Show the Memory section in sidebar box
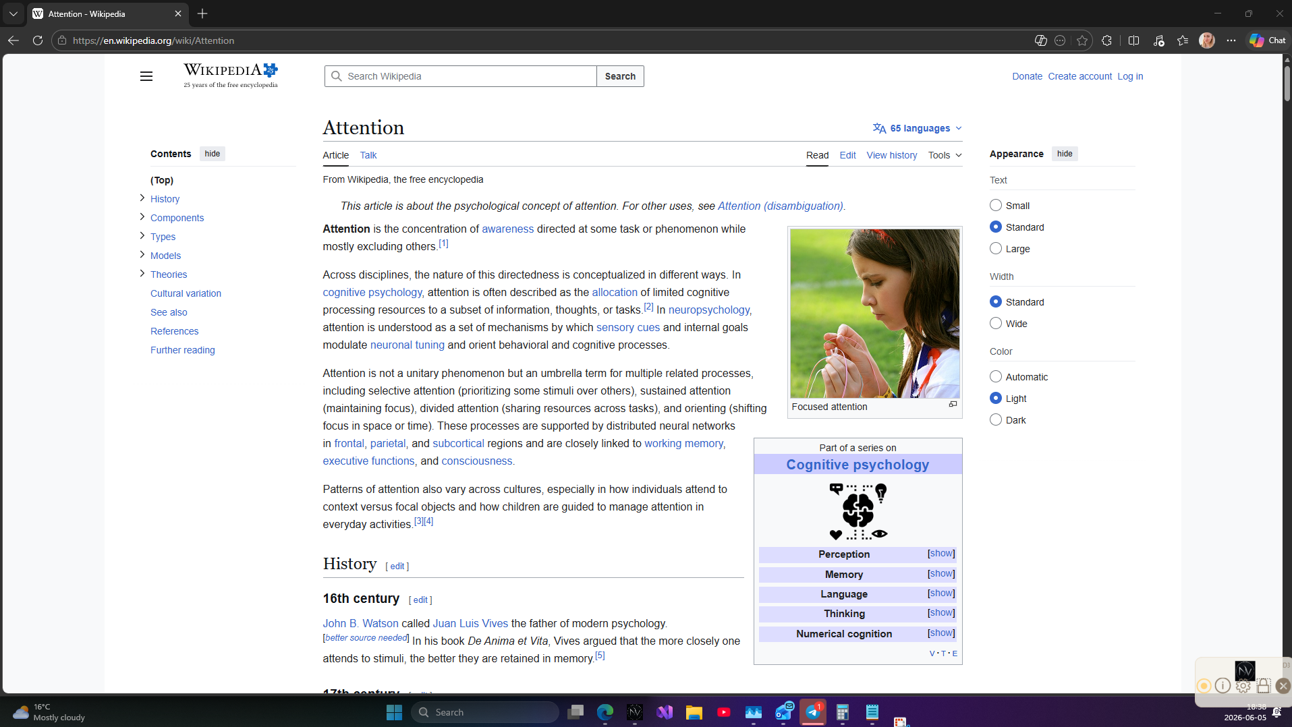Screen dimensions: 1292x727 click(x=941, y=574)
